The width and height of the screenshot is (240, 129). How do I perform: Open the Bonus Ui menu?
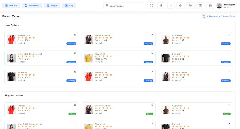pos(11,6)
